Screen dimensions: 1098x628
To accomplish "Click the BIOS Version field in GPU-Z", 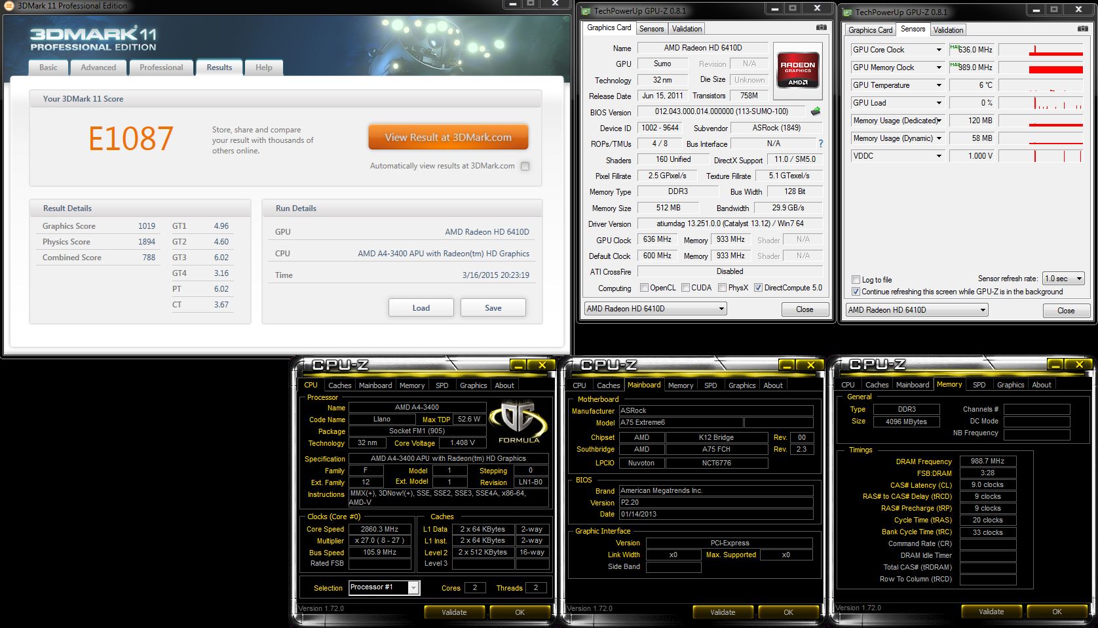I will coord(721,111).
